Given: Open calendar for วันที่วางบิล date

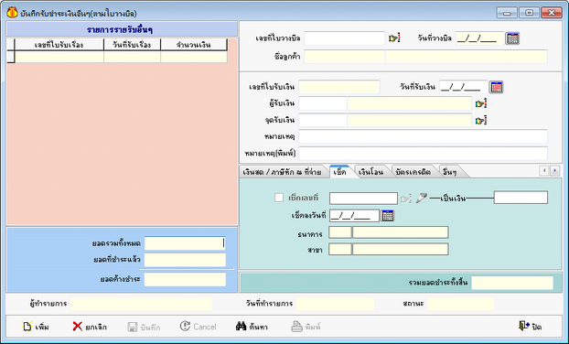Looking at the screenshot, I should point(512,38).
